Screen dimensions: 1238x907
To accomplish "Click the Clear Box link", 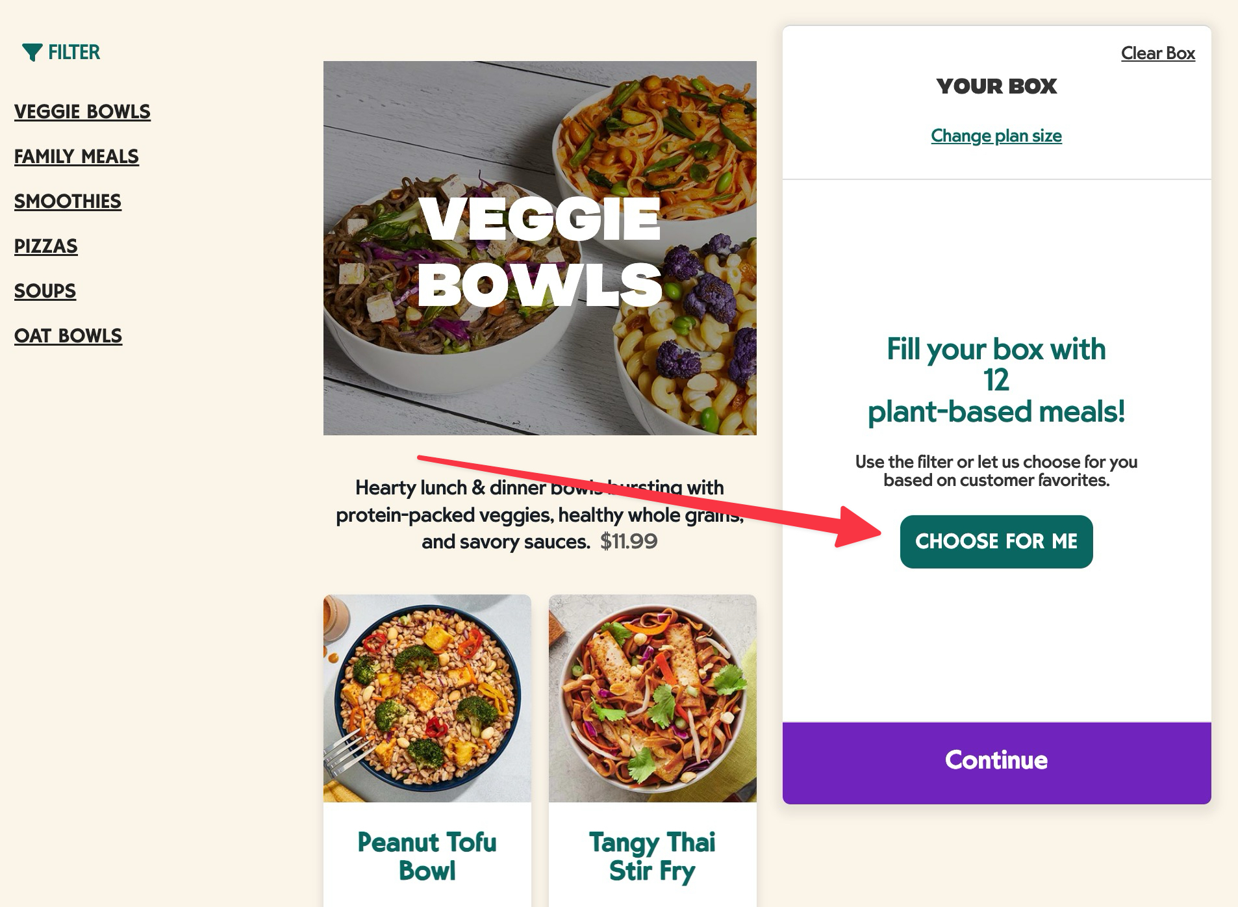I will coord(1157,53).
